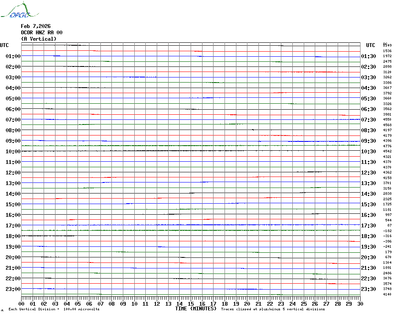Image resolution: width=394 pixels, height=315 pixels.
Task: Click the DC offset value '3701'
Action: click(x=387, y=183)
